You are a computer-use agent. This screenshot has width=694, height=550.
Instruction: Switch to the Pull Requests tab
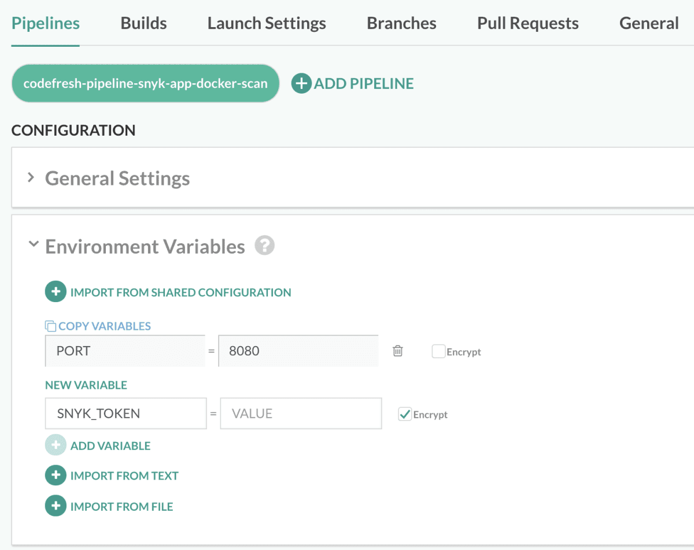coord(528,23)
